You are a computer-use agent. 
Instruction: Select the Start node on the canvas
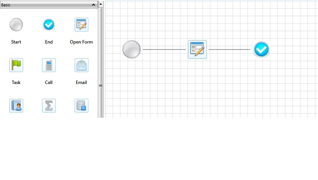[131, 49]
